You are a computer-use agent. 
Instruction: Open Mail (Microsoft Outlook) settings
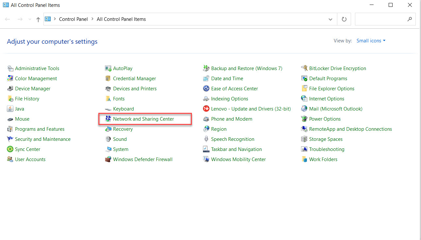[x=336, y=109]
